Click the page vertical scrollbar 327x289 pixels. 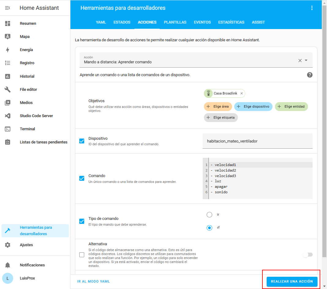(324, 131)
